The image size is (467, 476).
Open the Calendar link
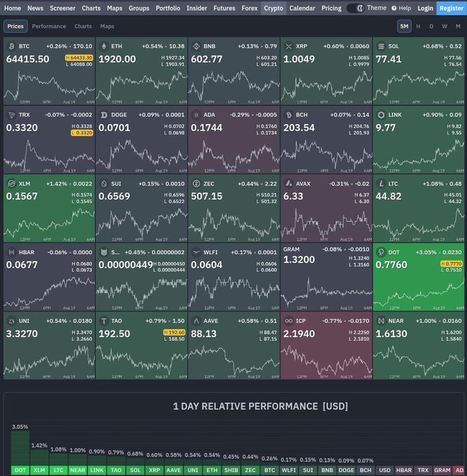point(302,8)
